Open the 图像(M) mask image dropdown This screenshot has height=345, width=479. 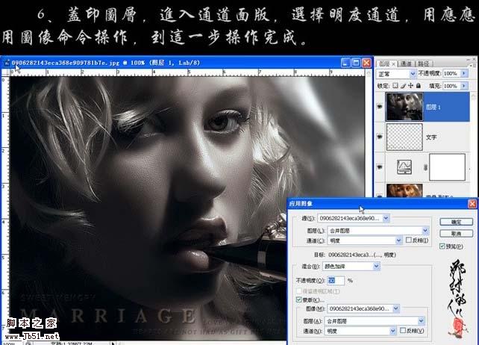tap(396, 308)
